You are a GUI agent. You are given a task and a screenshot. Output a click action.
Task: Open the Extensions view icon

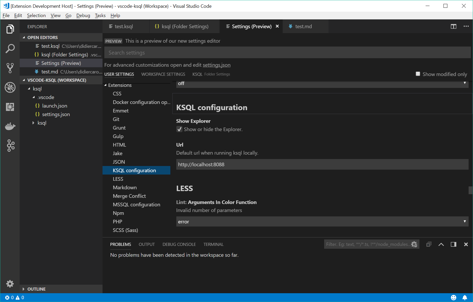pos(10,107)
